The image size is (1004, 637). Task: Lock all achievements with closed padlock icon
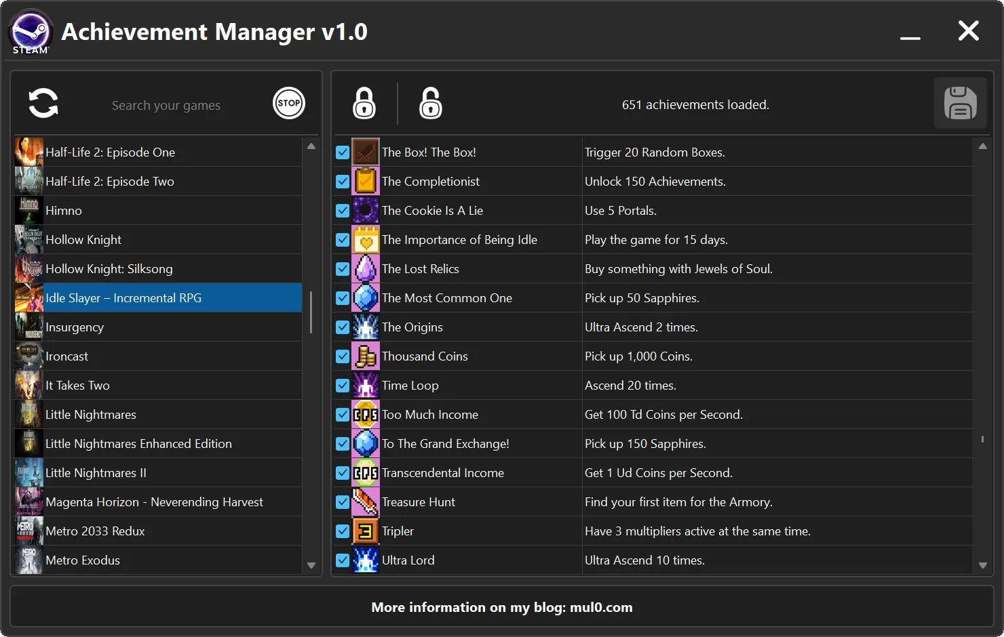pos(364,103)
